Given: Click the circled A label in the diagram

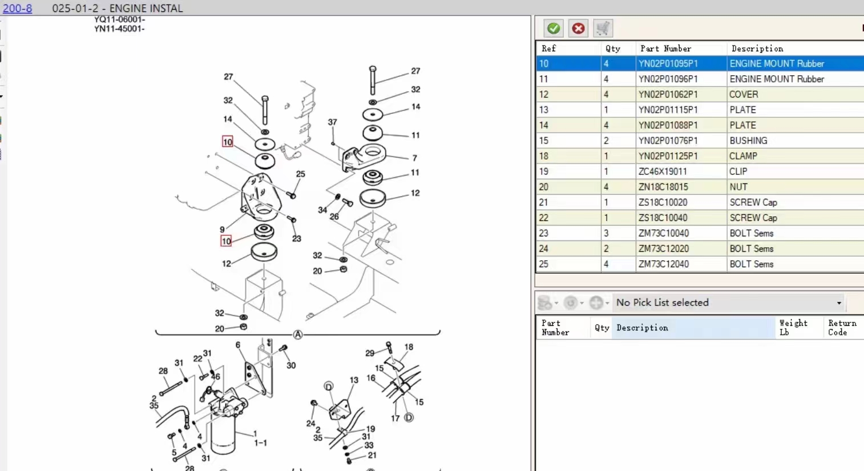Looking at the screenshot, I should coord(297,335).
